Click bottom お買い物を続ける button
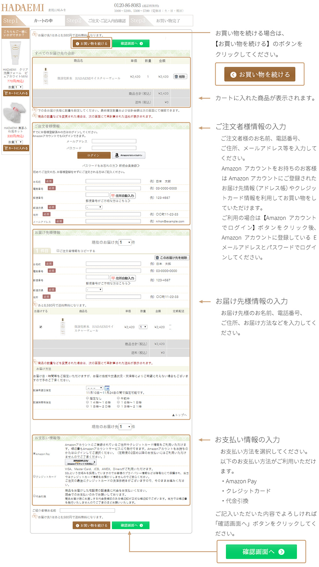Image resolution: width=319 pixels, height=567 pixels. [92, 525]
